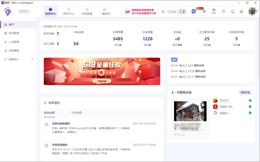Open notification bell in header
This screenshot has height=162, width=260.
tap(233, 11)
